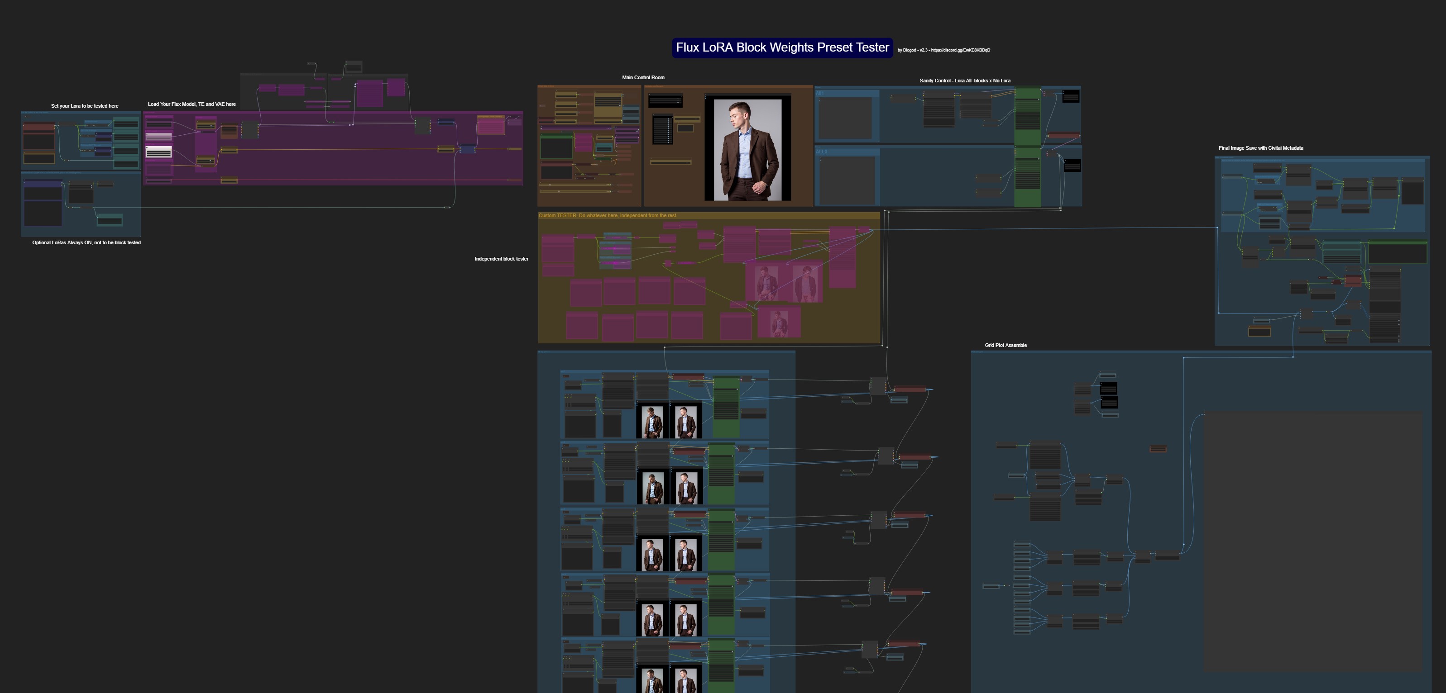
Task: Click the Final Image Save with Civitai Metadata heading
Action: click(x=1260, y=148)
